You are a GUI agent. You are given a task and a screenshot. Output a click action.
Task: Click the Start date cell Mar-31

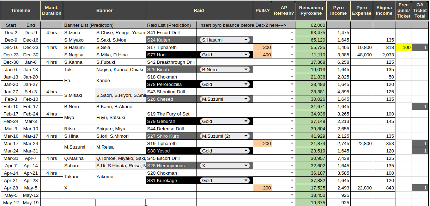(x=11, y=158)
